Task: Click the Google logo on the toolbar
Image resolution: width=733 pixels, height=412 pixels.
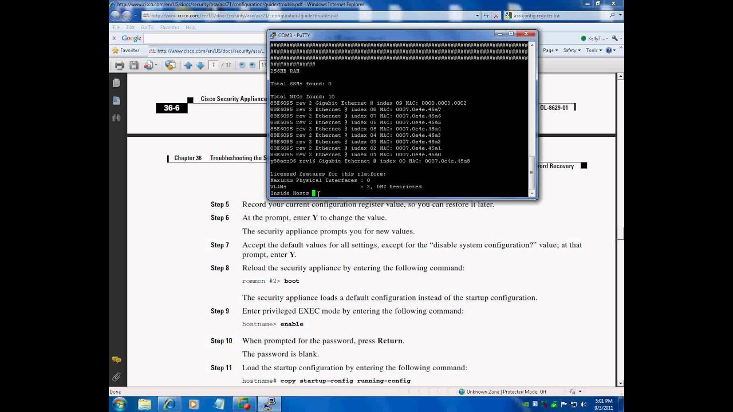Action: [131, 38]
